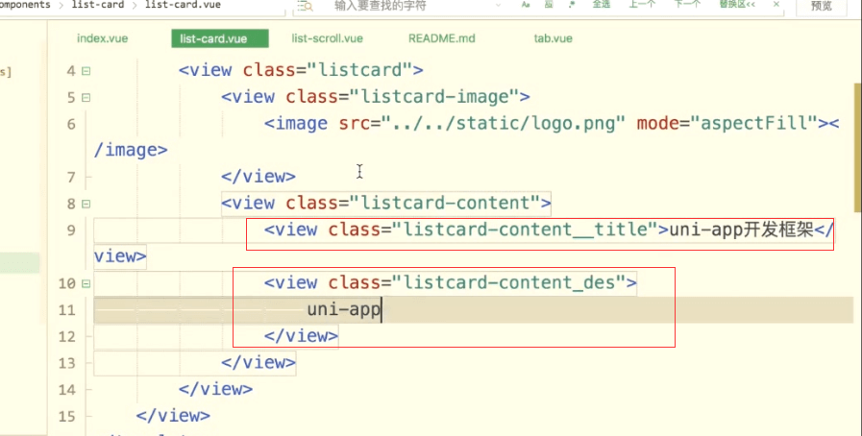
Task: Switch to the index.vue tab
Action: pyautogui.click(x=102, y=38)
